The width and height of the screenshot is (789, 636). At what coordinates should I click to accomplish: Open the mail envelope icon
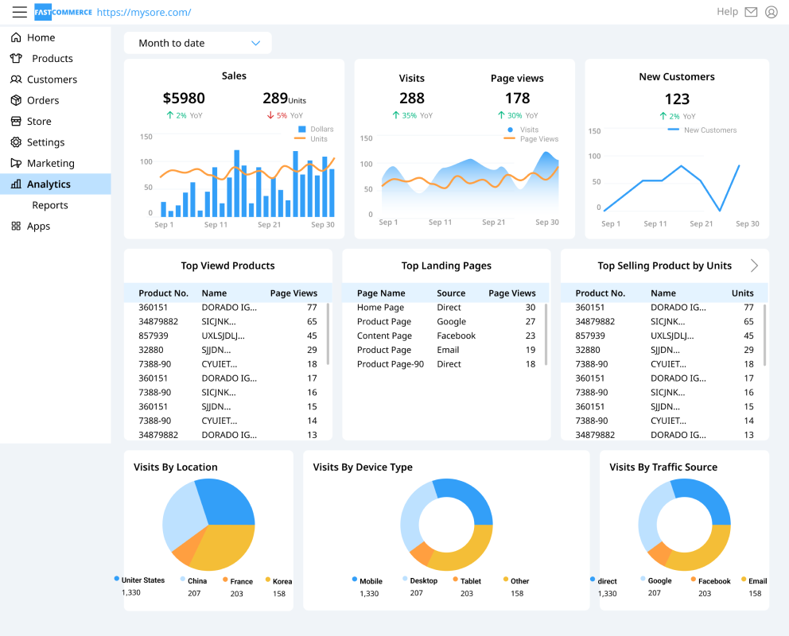[x=751, y=12]
